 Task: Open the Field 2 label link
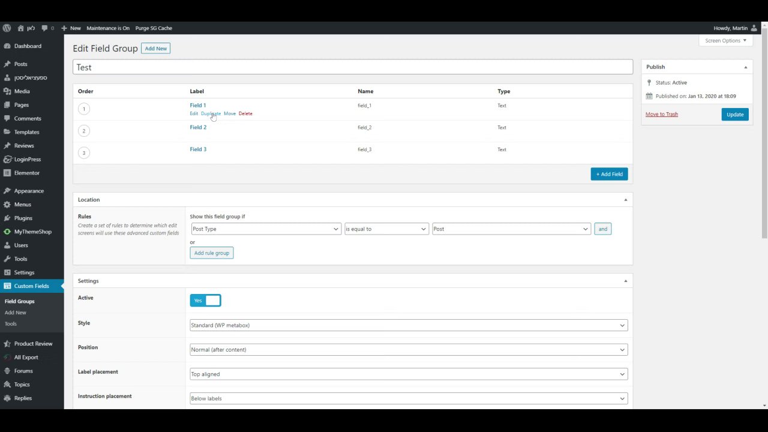pyautogui.click(x=198, y=127)
